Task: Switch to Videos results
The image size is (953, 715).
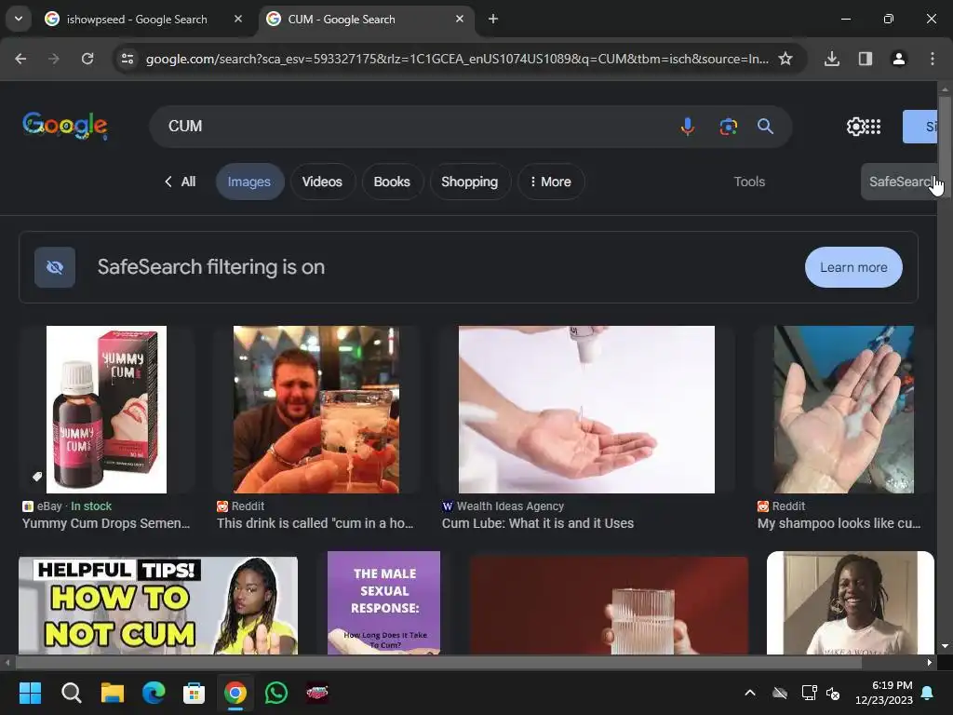Action: (x=322, y=182)
